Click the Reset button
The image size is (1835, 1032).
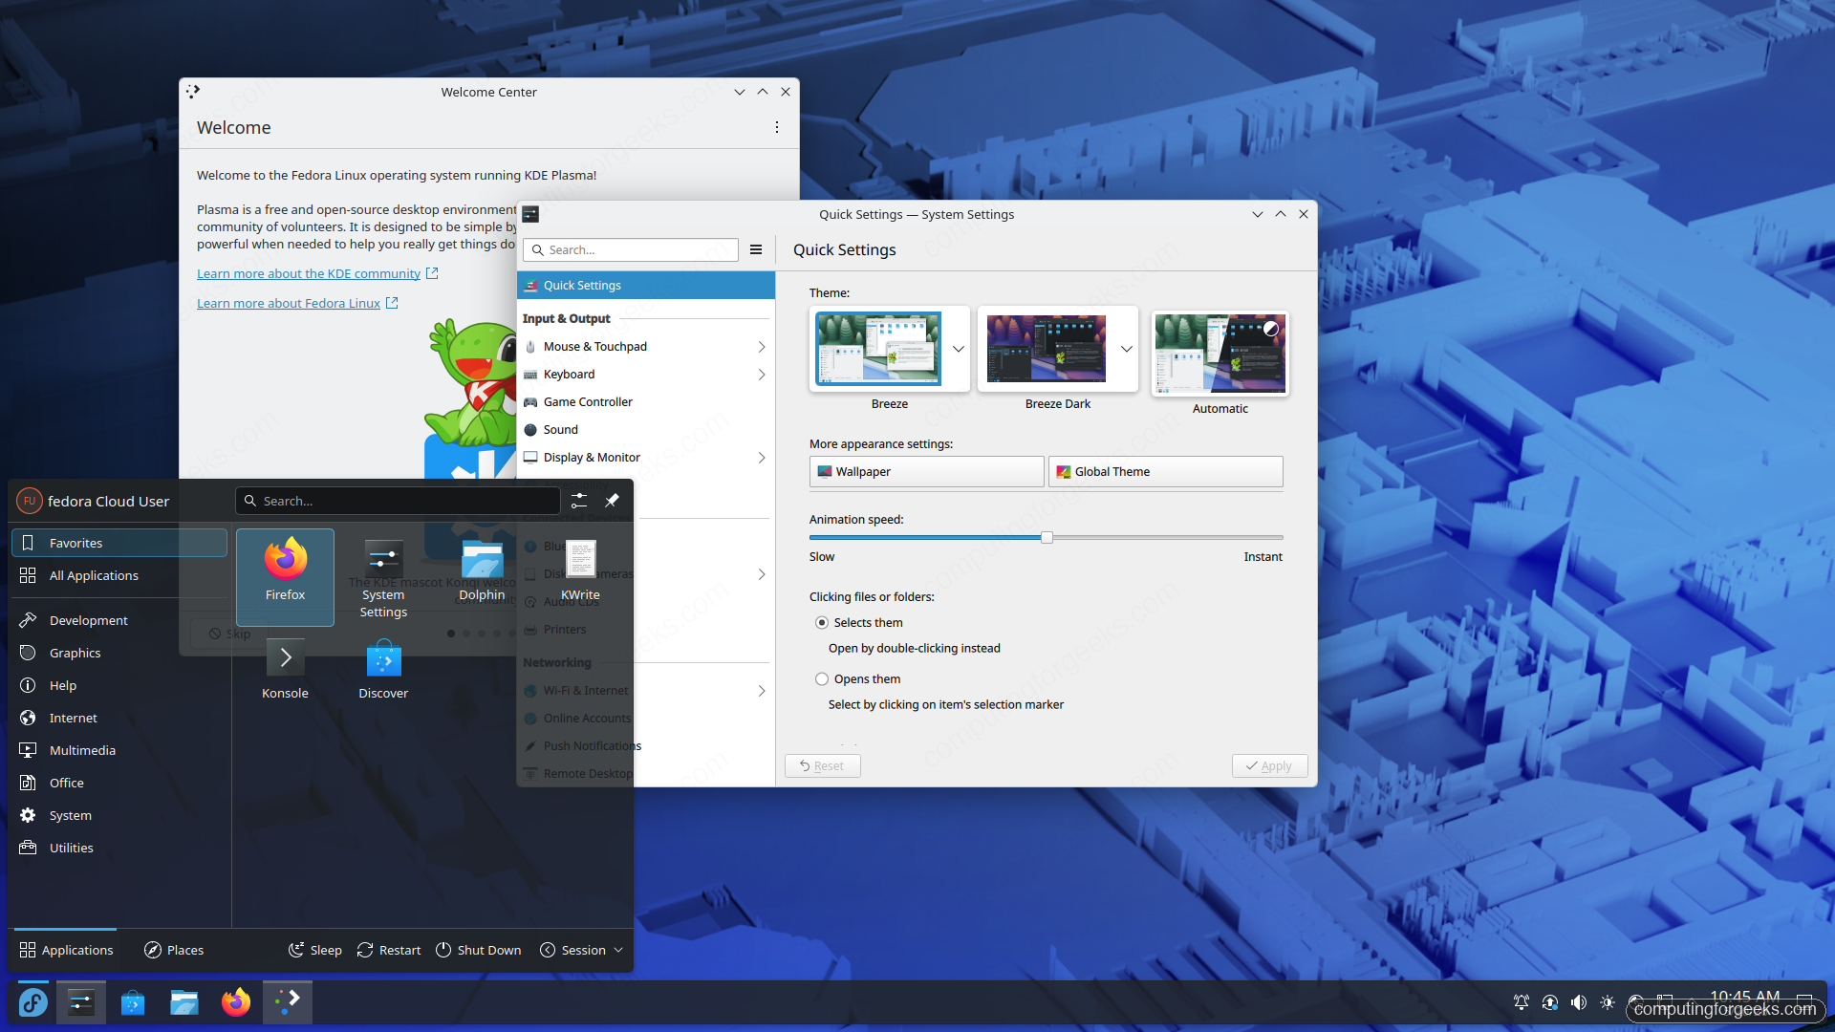822,766
